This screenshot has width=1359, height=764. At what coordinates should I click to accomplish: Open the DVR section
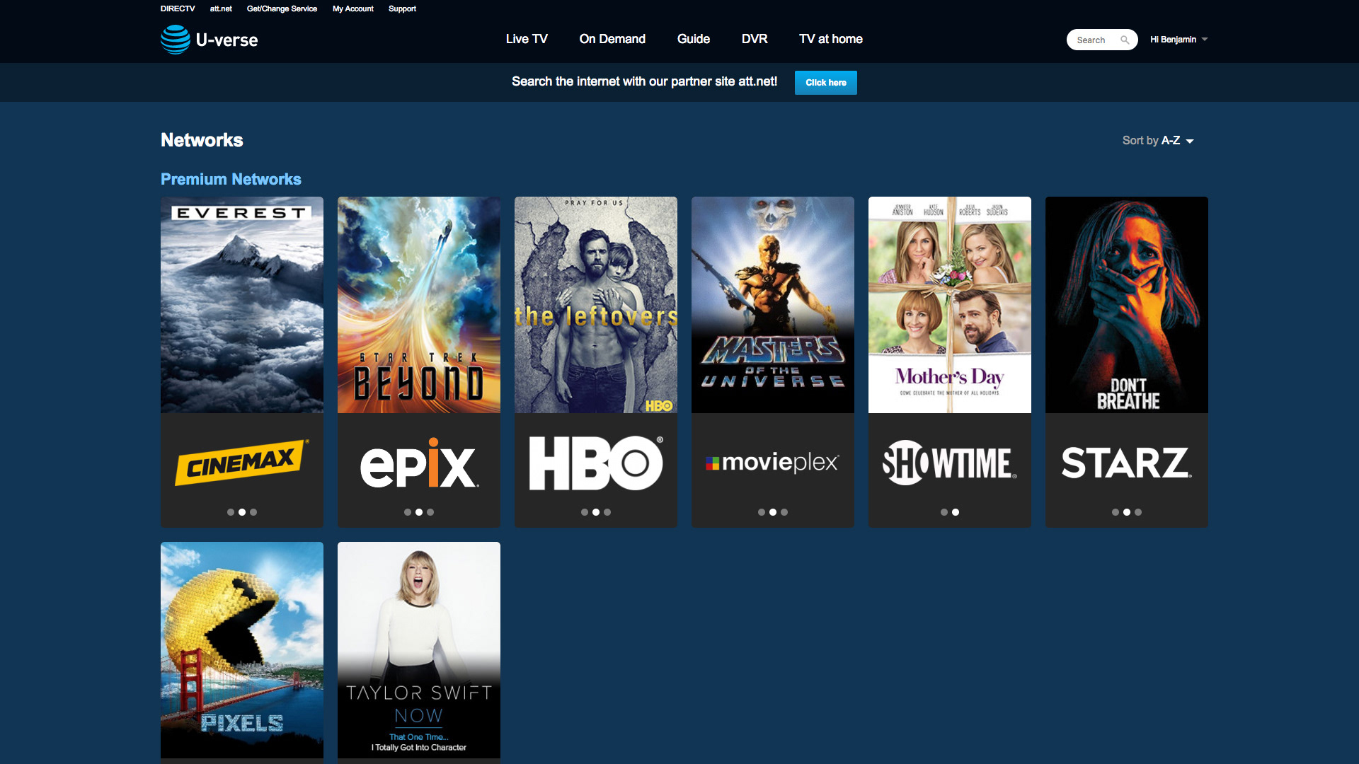click(x=755, y=39)
